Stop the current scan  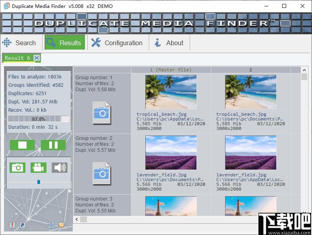(x=22, y=145)
